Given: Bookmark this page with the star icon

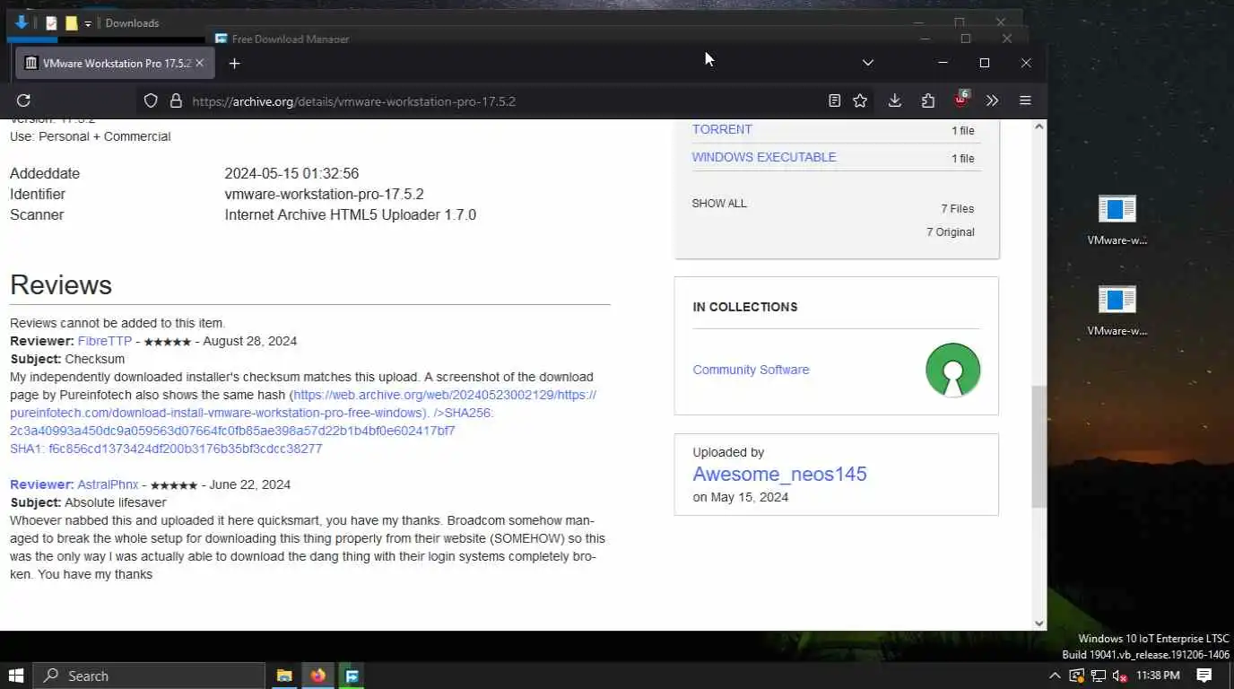Looking at the screenshot, I should tap(860, 100).
